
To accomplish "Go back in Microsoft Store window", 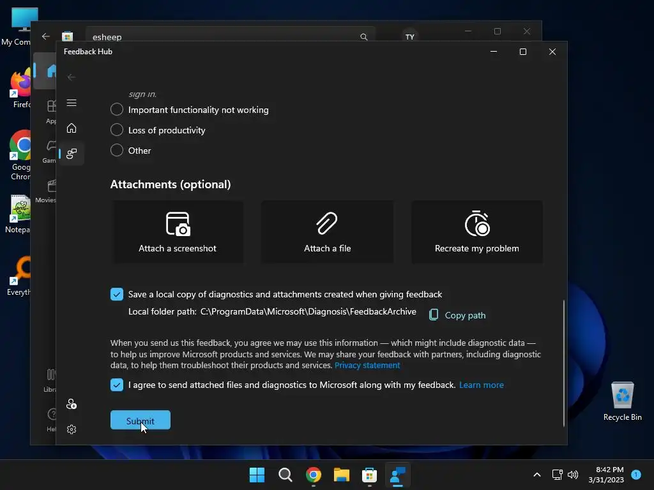I will click(x=46, y=36).
